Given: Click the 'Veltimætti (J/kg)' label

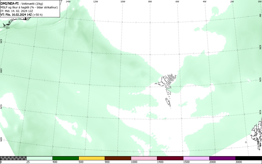Looking at the screenshot, I should tap(32, 4).
